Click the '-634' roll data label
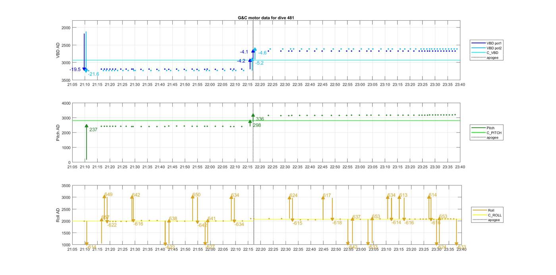 pyautogui.click(x=239, y=225)
